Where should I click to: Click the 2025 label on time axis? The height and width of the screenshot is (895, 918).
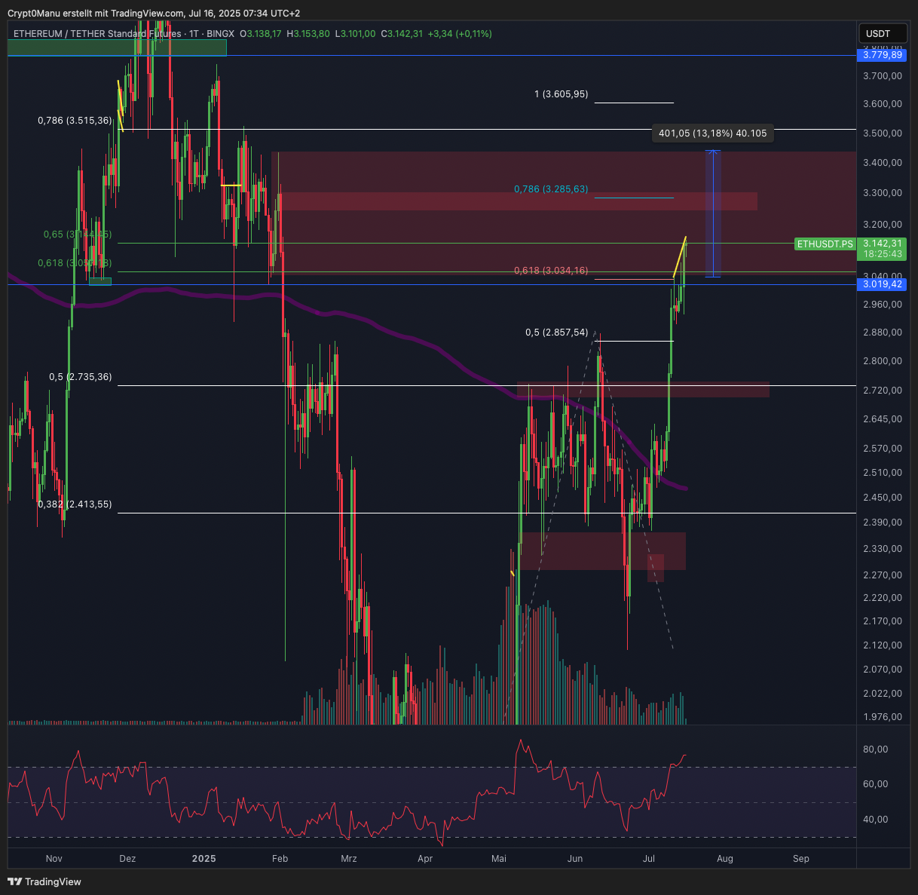(x=203, y=858)
